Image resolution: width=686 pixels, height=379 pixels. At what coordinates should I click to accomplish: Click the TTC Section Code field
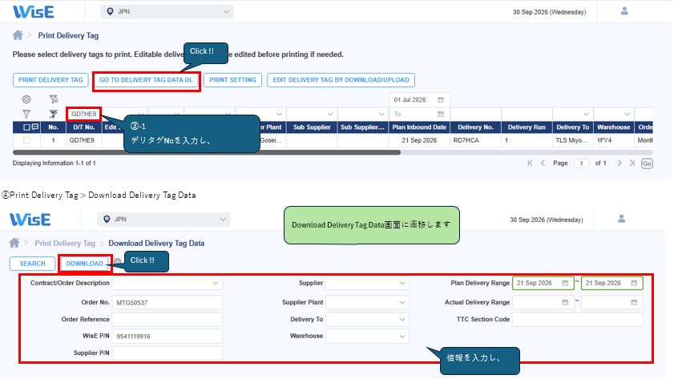578,320
